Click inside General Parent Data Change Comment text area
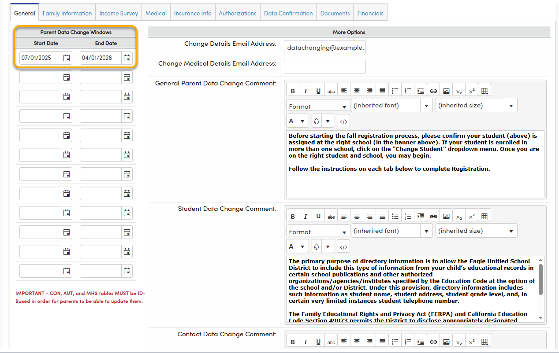The height and width of the screenshot is (353, 559). tap(415, 163)
